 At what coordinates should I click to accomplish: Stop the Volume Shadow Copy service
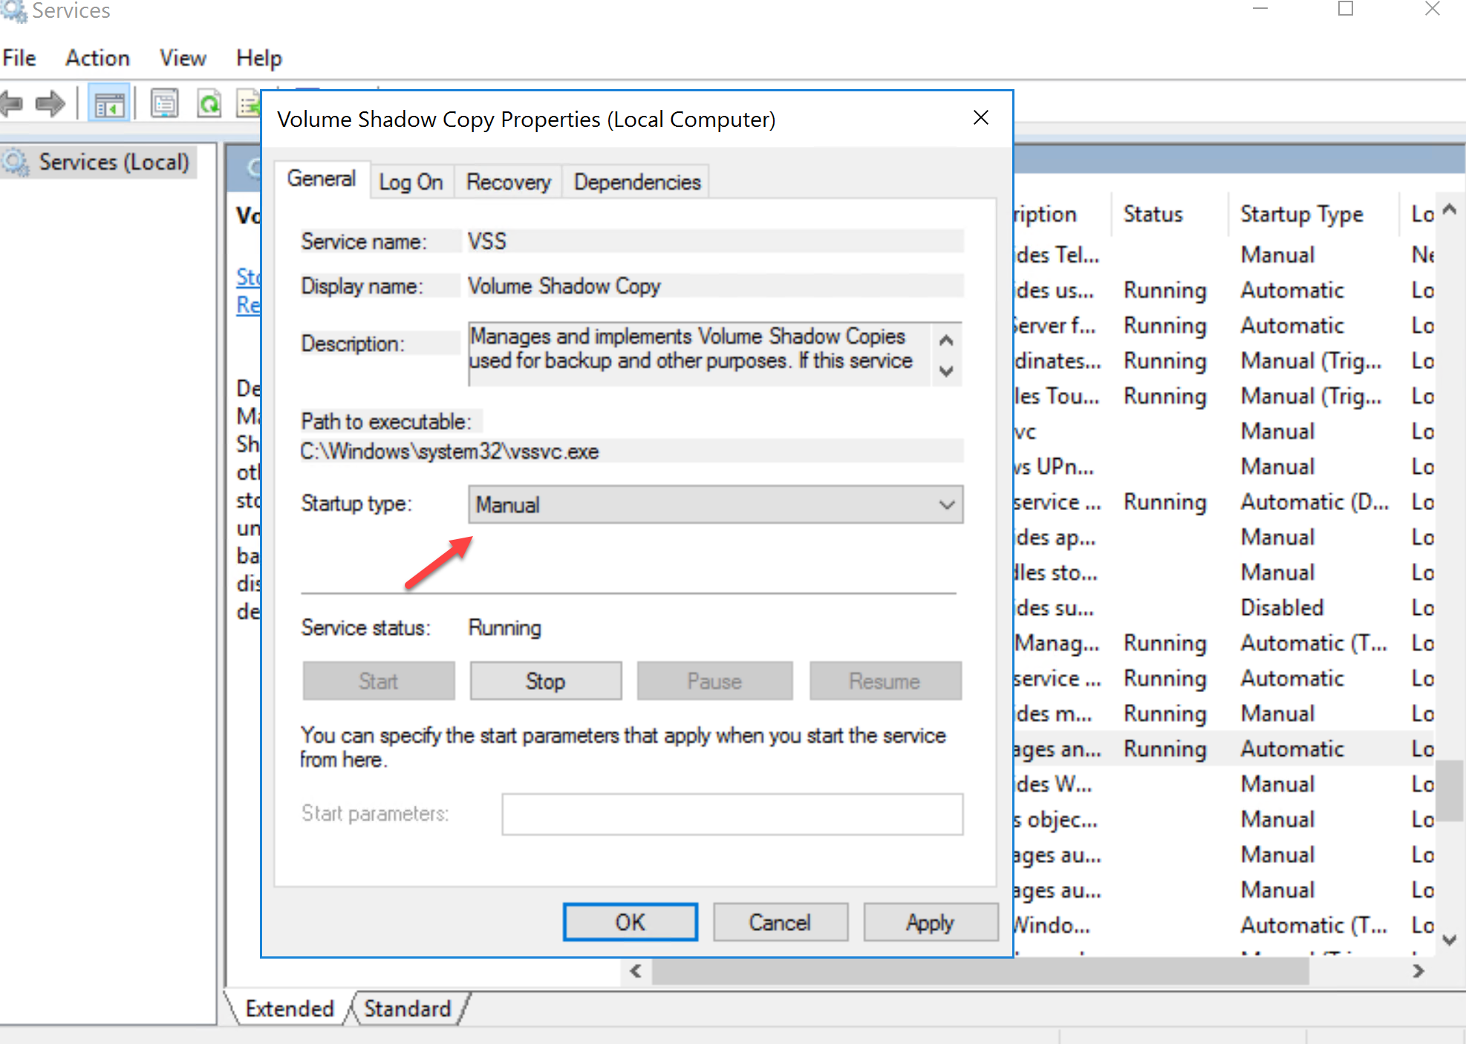(x=545, y=680)
